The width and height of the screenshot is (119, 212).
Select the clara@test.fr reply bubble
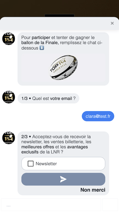[98, 116]
